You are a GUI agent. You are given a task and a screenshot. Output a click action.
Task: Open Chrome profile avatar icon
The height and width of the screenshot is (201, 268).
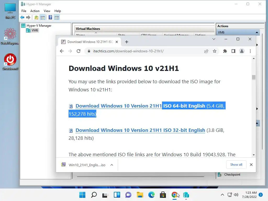(242, 51)
